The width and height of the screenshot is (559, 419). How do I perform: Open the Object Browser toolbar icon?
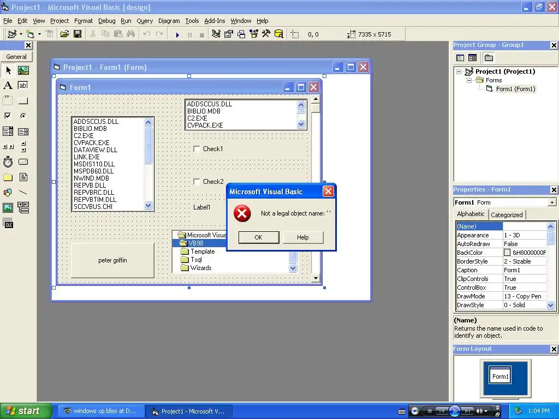254,34
